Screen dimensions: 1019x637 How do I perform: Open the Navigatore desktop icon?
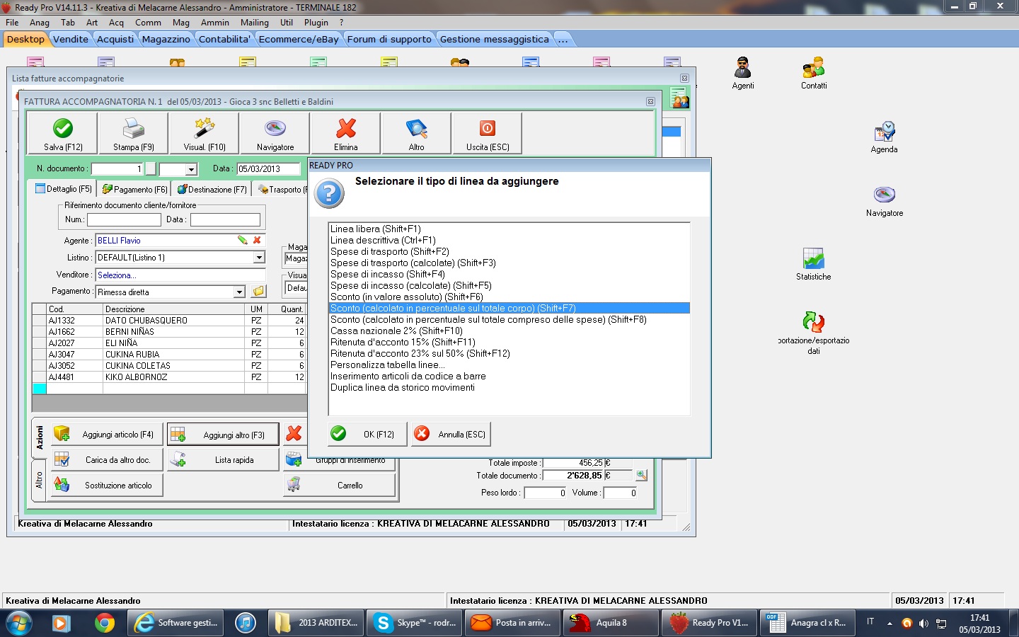[x=885, y=201]
